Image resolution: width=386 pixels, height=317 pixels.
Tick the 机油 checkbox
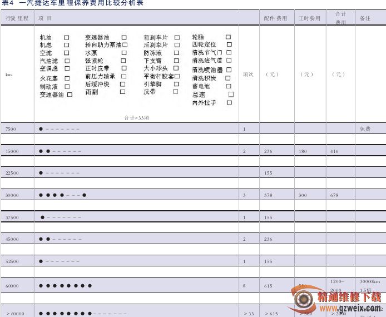click(67, 37)
